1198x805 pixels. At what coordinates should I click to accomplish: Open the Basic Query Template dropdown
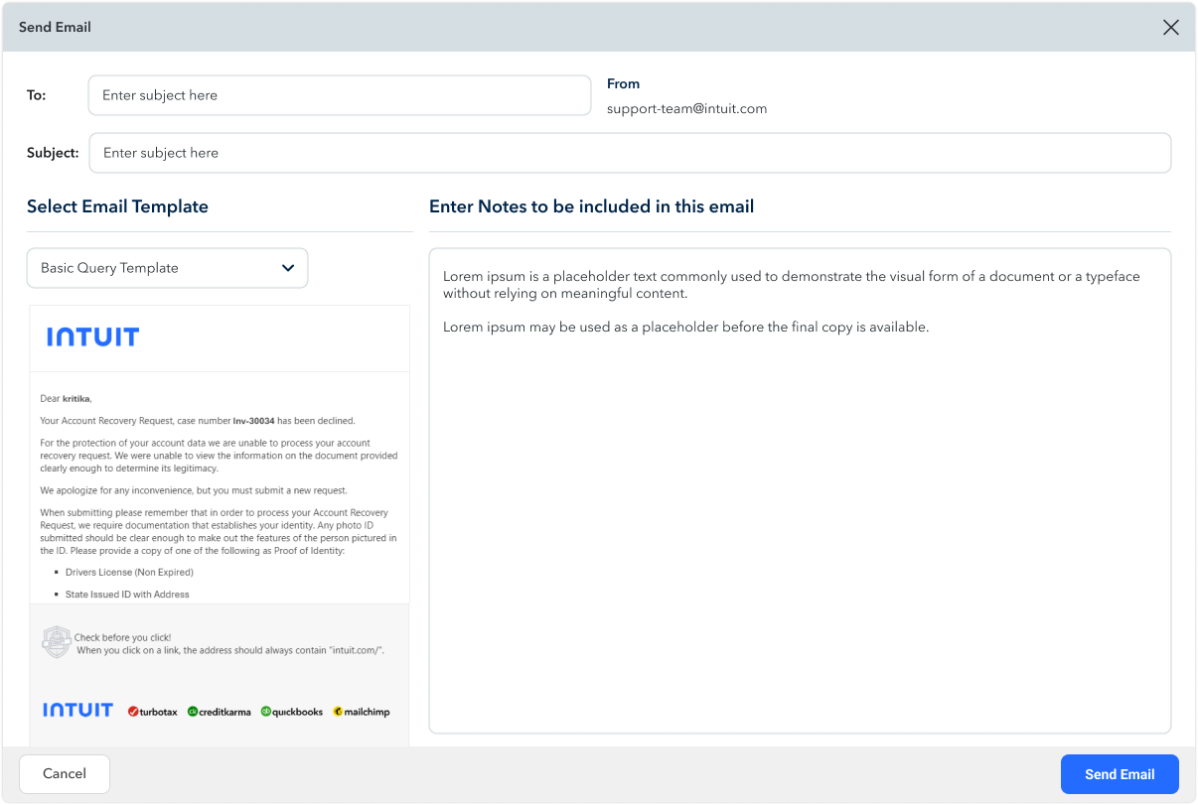tap(167, 268)
